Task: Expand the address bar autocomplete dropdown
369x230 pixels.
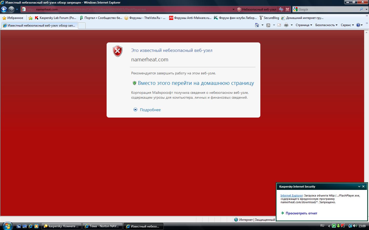Action: point(233,9)
